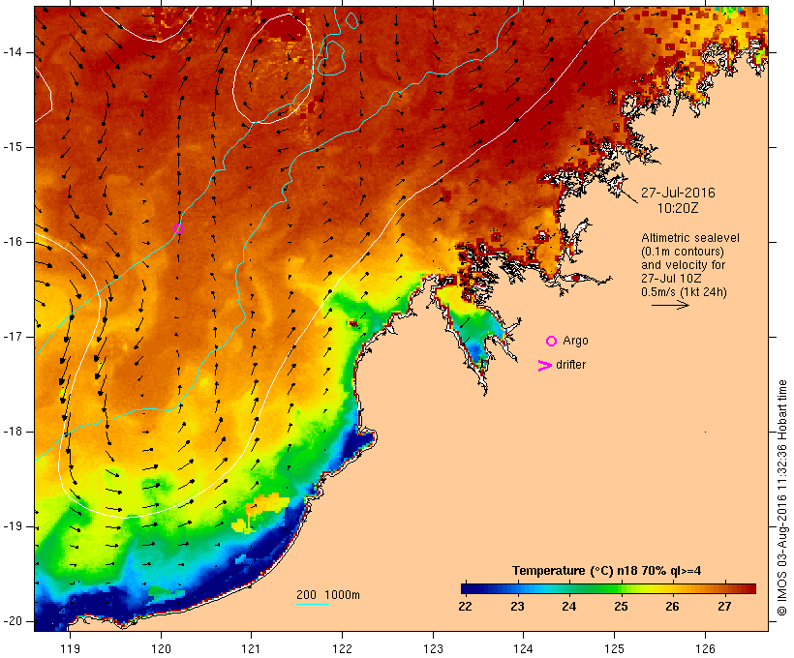Click the latitude axis label '-20'
Image resolution: width=794 pixels, height=658 pixels.
tap(12, 621)
